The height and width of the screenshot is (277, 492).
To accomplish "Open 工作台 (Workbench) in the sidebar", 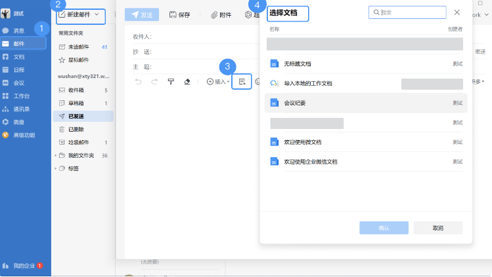I will coord(20,96).
